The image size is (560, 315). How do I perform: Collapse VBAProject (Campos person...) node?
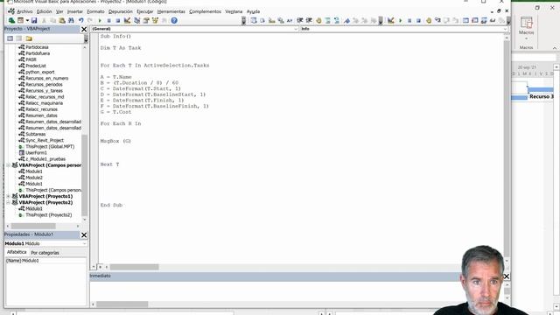coord(8,165)
